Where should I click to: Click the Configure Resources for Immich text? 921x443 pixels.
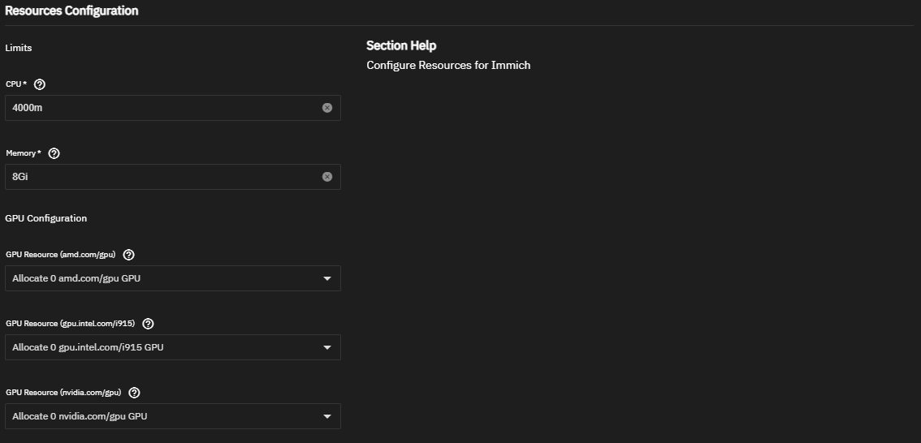click(x=448, y=65)
